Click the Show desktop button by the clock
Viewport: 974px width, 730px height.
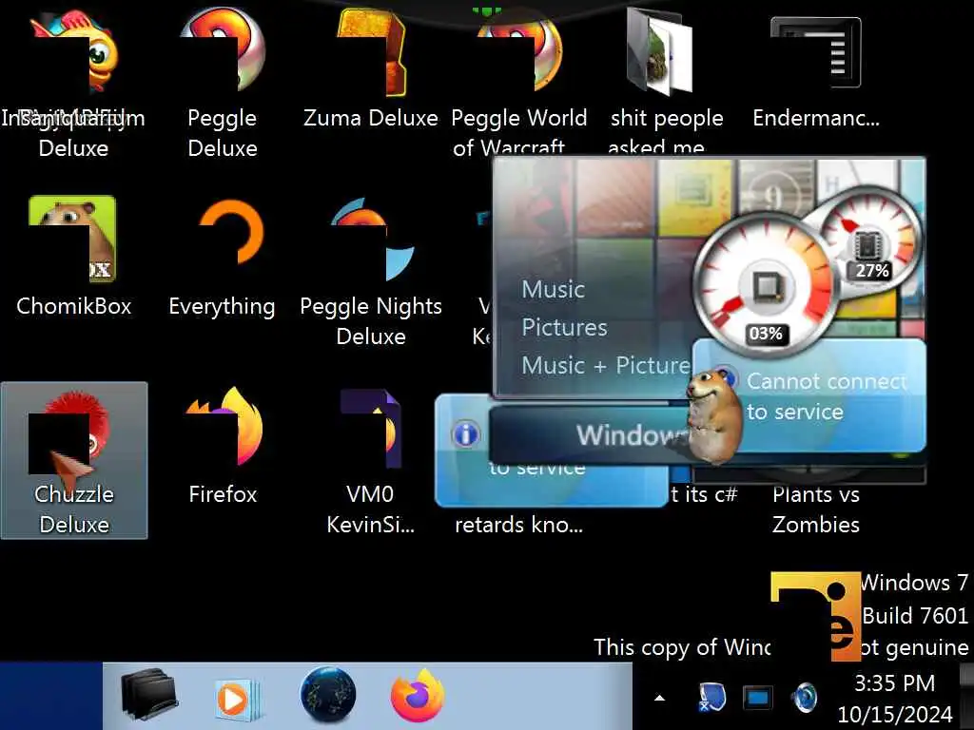(966, 696)
